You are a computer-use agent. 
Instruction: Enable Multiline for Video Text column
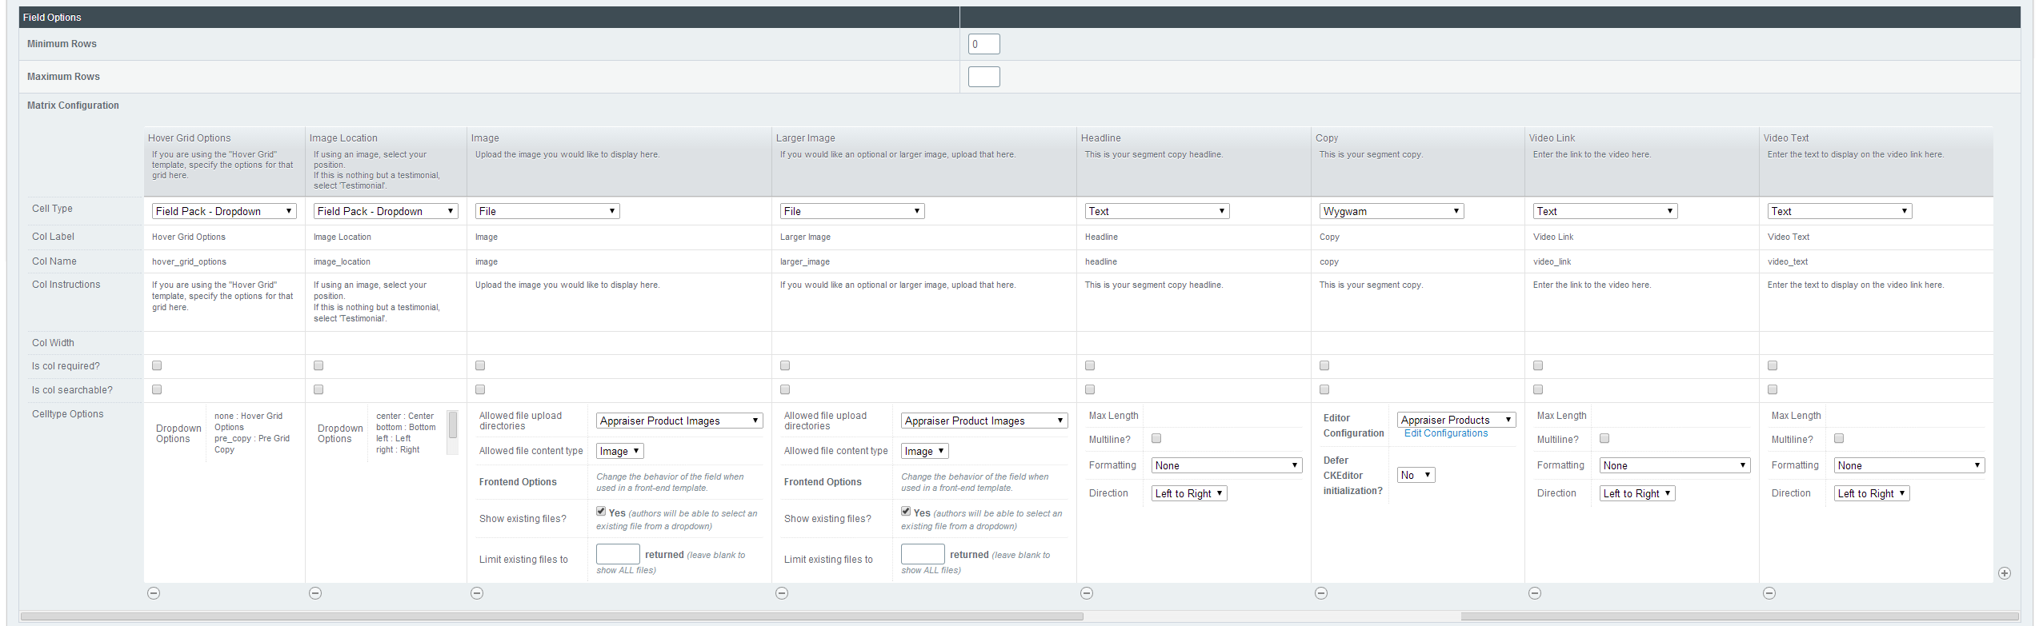point(1839,438)
